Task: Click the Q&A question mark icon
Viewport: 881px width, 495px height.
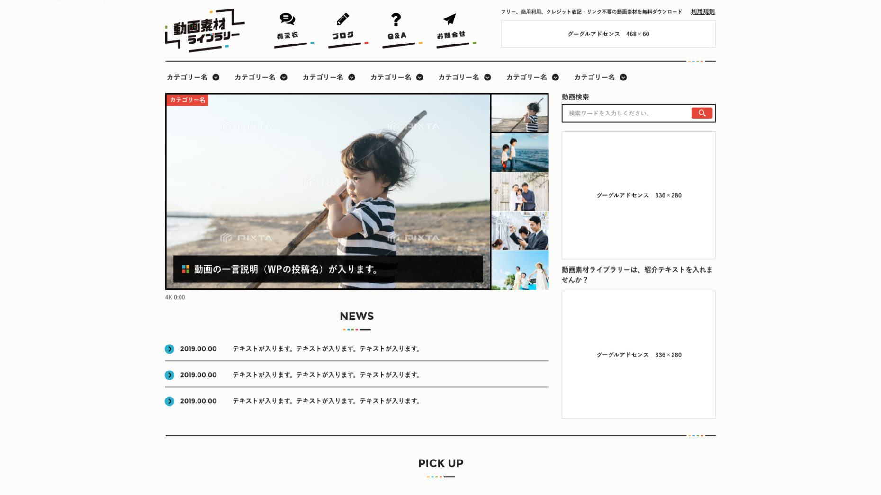Action: (x=396, y=19)
